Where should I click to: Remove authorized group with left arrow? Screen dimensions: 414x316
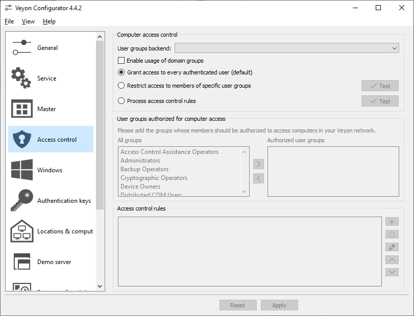coord(258,178)
